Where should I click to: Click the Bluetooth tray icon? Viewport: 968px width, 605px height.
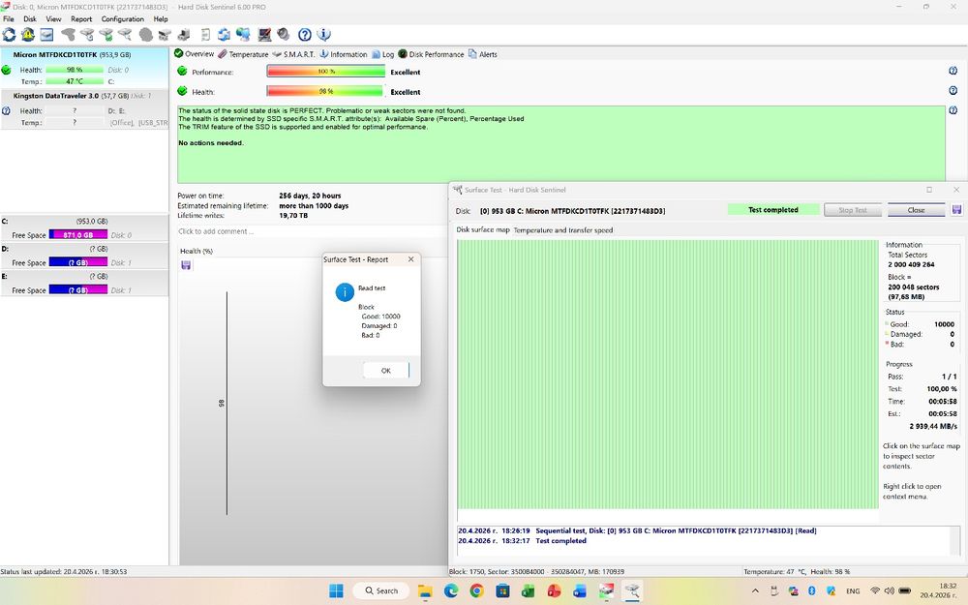click(x=812, y=590)
